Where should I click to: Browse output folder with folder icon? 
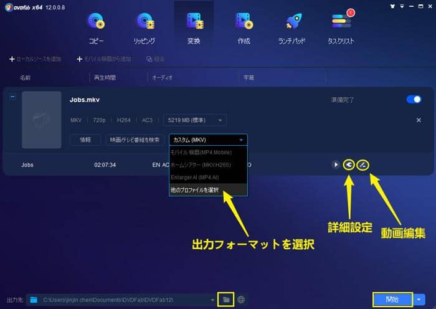[226, 300]
